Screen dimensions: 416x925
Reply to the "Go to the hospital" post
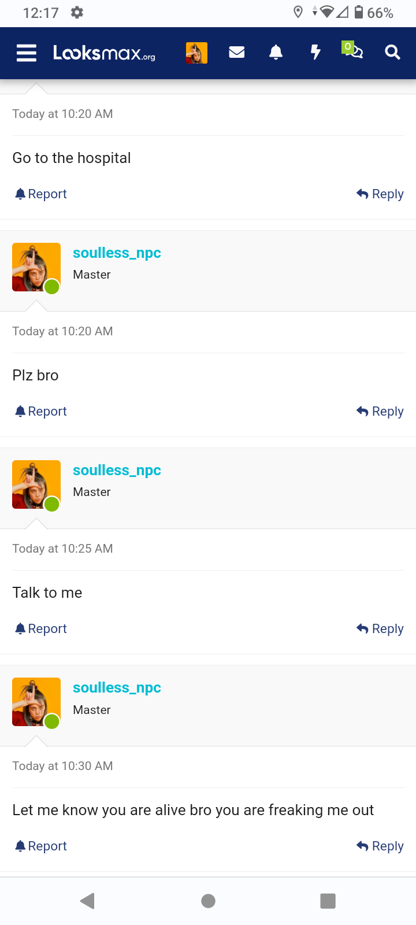(380, 194)
